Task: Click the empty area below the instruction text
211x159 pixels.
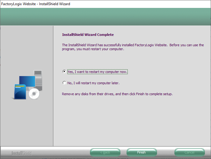Action: tap(131, 122)
